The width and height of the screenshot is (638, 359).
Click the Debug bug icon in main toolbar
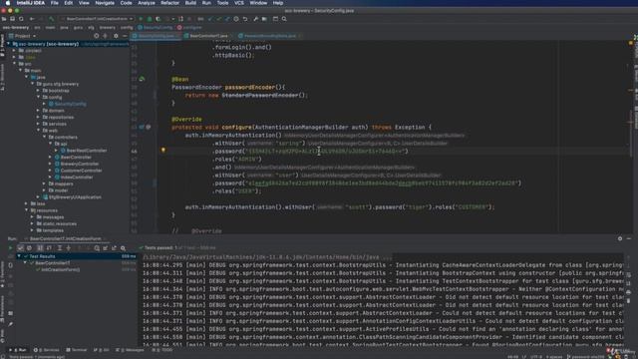click(150, 19)
